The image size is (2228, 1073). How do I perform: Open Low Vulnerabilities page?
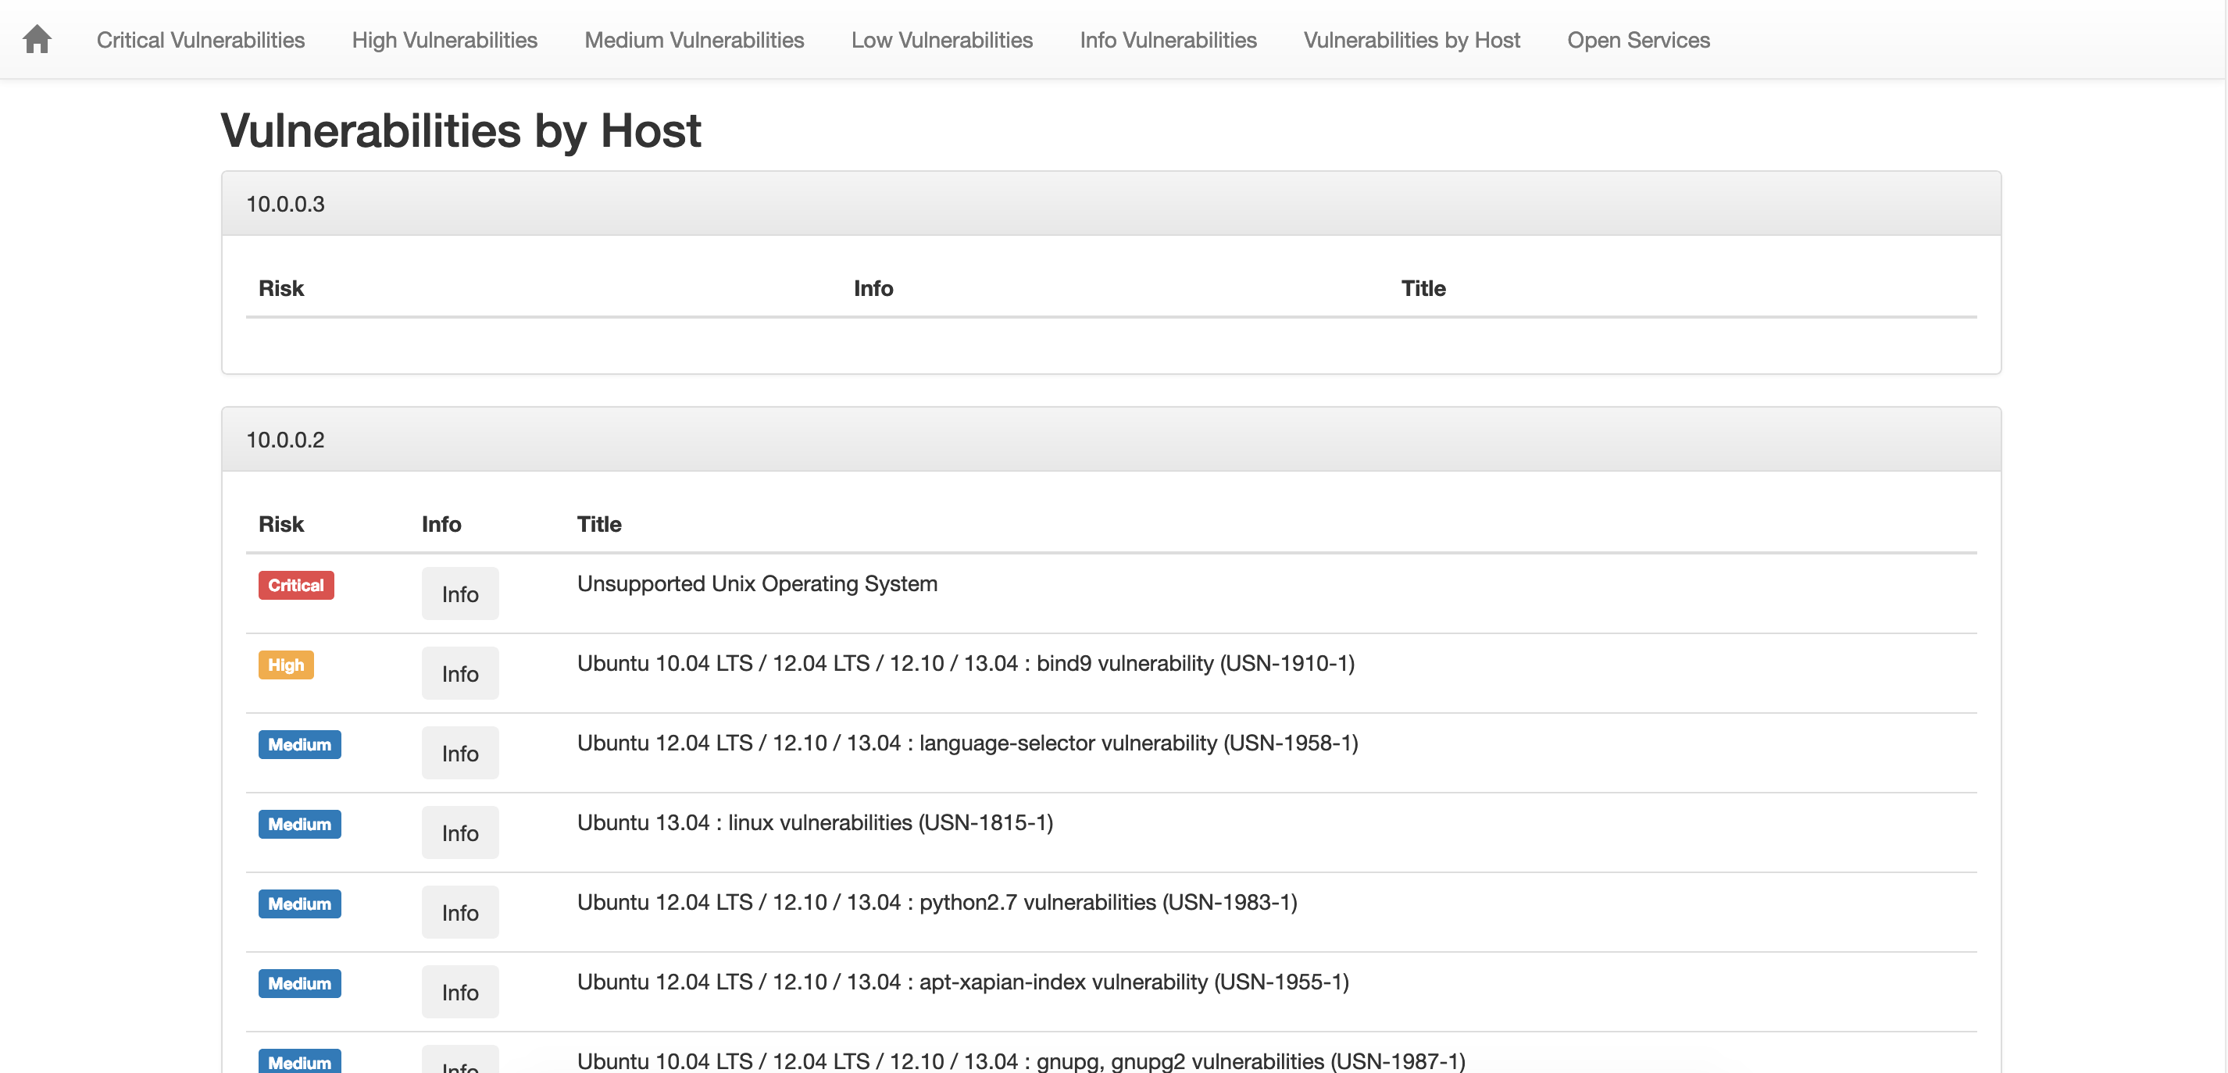pos(941,40)
